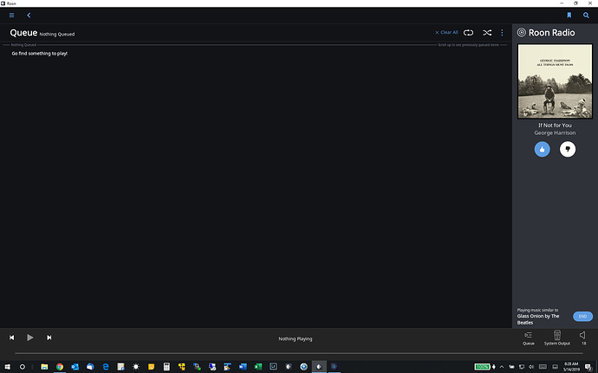Viewport: 598px width, 373px height.
Task: Open the Windows Start menu
Action: [7, 367]
